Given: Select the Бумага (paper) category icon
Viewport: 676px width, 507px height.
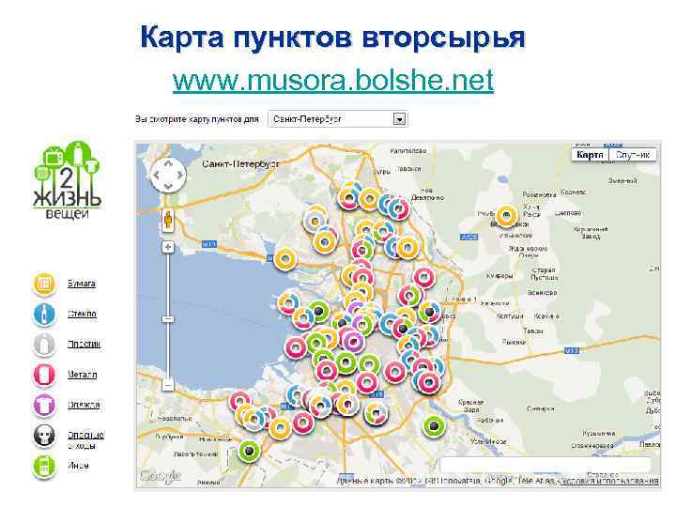Looking at the screenshot, I should click(x=44, y=284).
